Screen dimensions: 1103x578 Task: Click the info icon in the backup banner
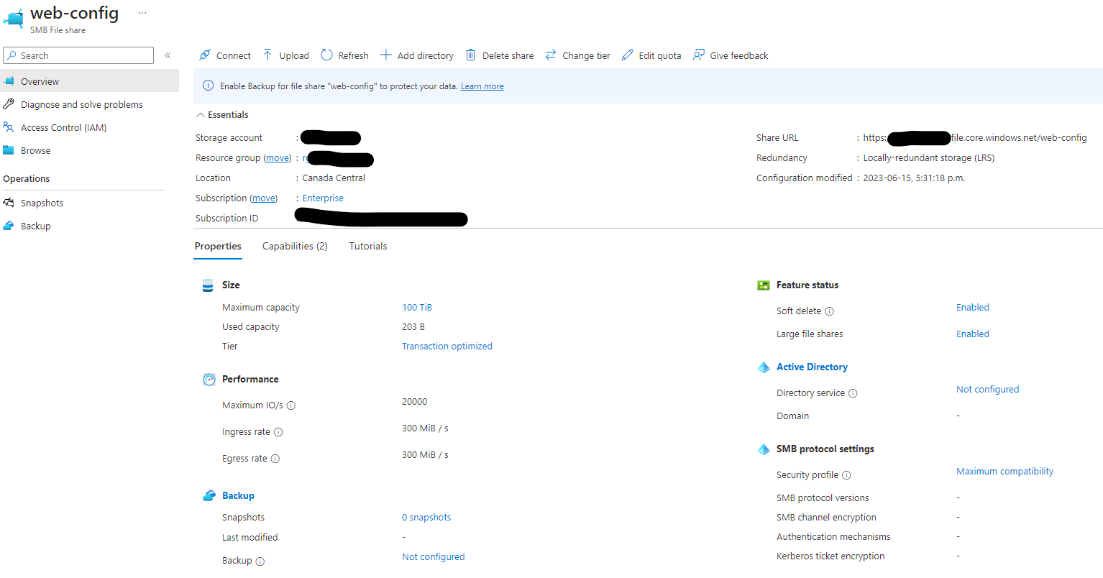pos(209,86)
